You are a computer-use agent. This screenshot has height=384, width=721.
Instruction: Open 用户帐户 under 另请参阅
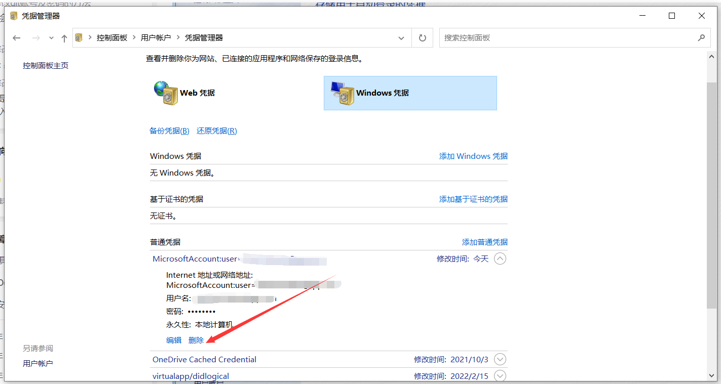38,364
